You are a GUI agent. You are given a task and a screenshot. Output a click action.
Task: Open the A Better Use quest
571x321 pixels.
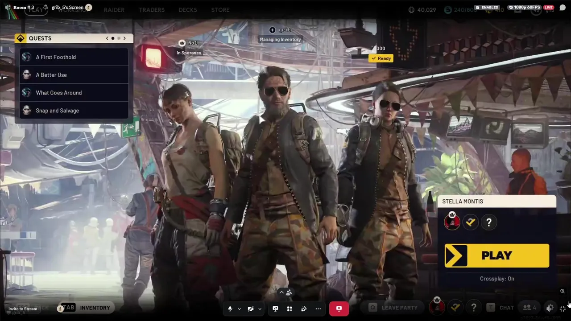pos(74,75)
